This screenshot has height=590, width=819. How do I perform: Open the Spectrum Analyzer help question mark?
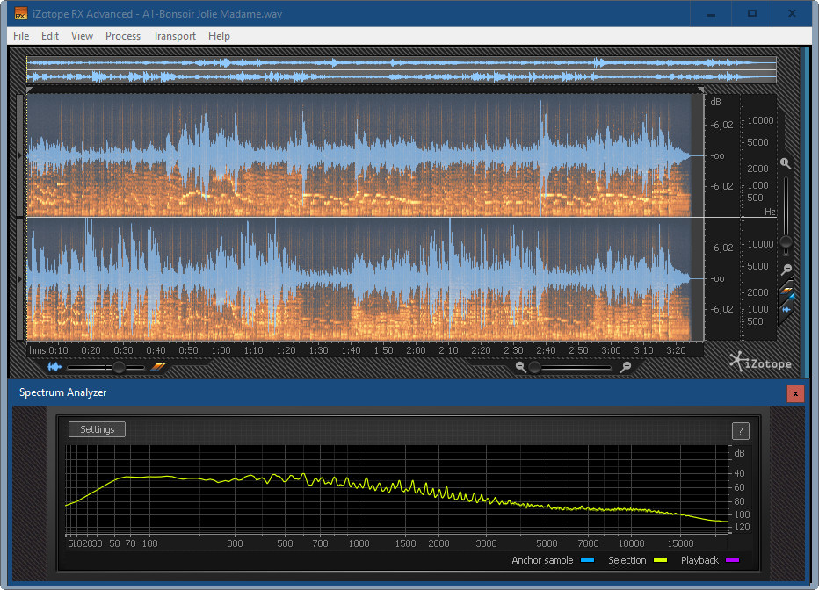[x=740, y=431]
